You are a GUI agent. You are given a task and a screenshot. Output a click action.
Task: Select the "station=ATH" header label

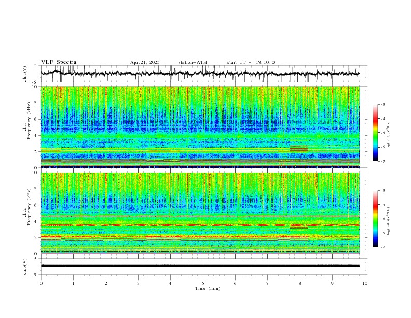[x=193, y=62]
